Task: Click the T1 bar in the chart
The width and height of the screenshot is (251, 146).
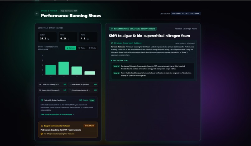Action: pyautogui.click(x=90, y=73)
